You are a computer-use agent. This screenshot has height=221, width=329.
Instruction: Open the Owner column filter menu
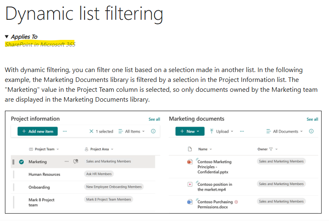268,149
